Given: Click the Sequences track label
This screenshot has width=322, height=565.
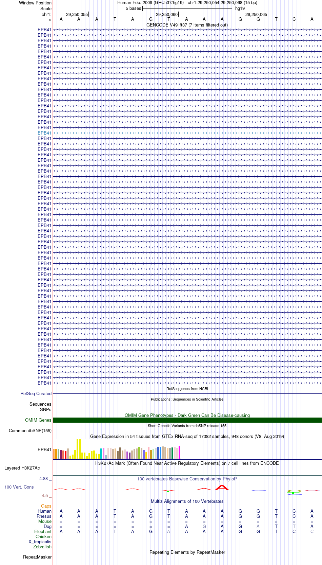Looking at the screenshot, I should [x=40, y=404].
